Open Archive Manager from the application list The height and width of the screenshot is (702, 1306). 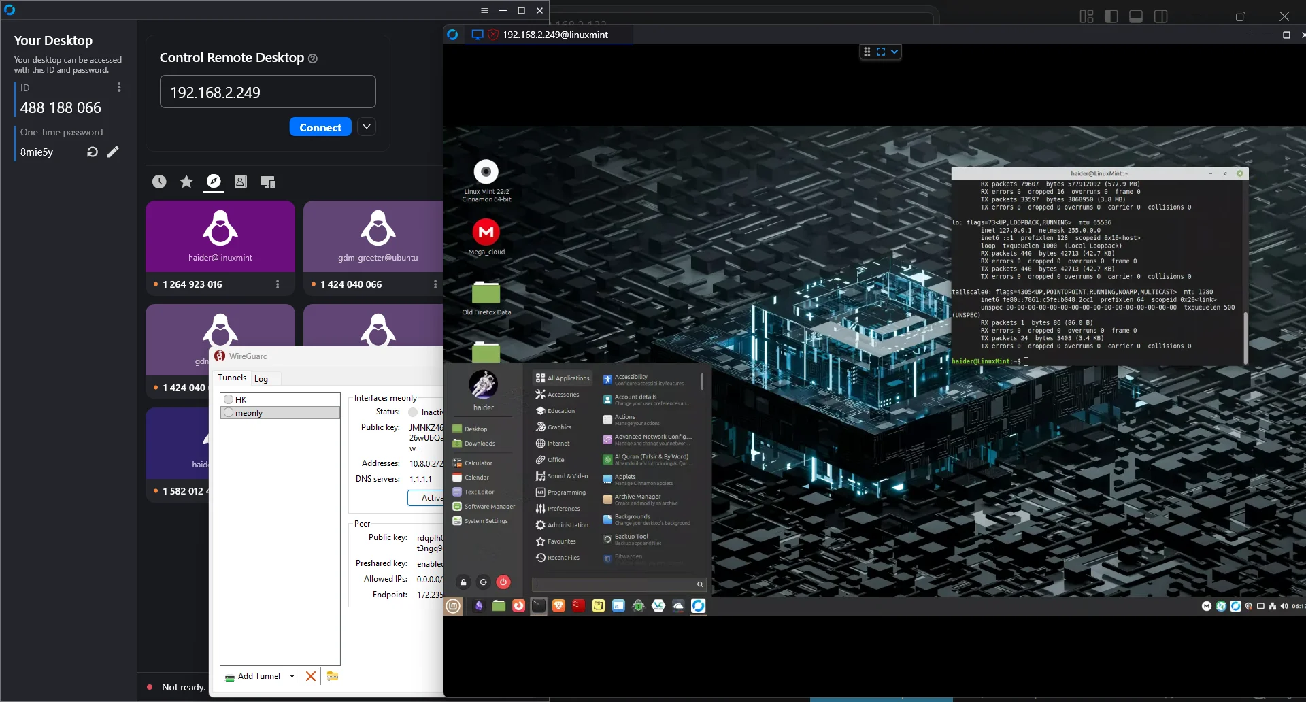point(647,499)
